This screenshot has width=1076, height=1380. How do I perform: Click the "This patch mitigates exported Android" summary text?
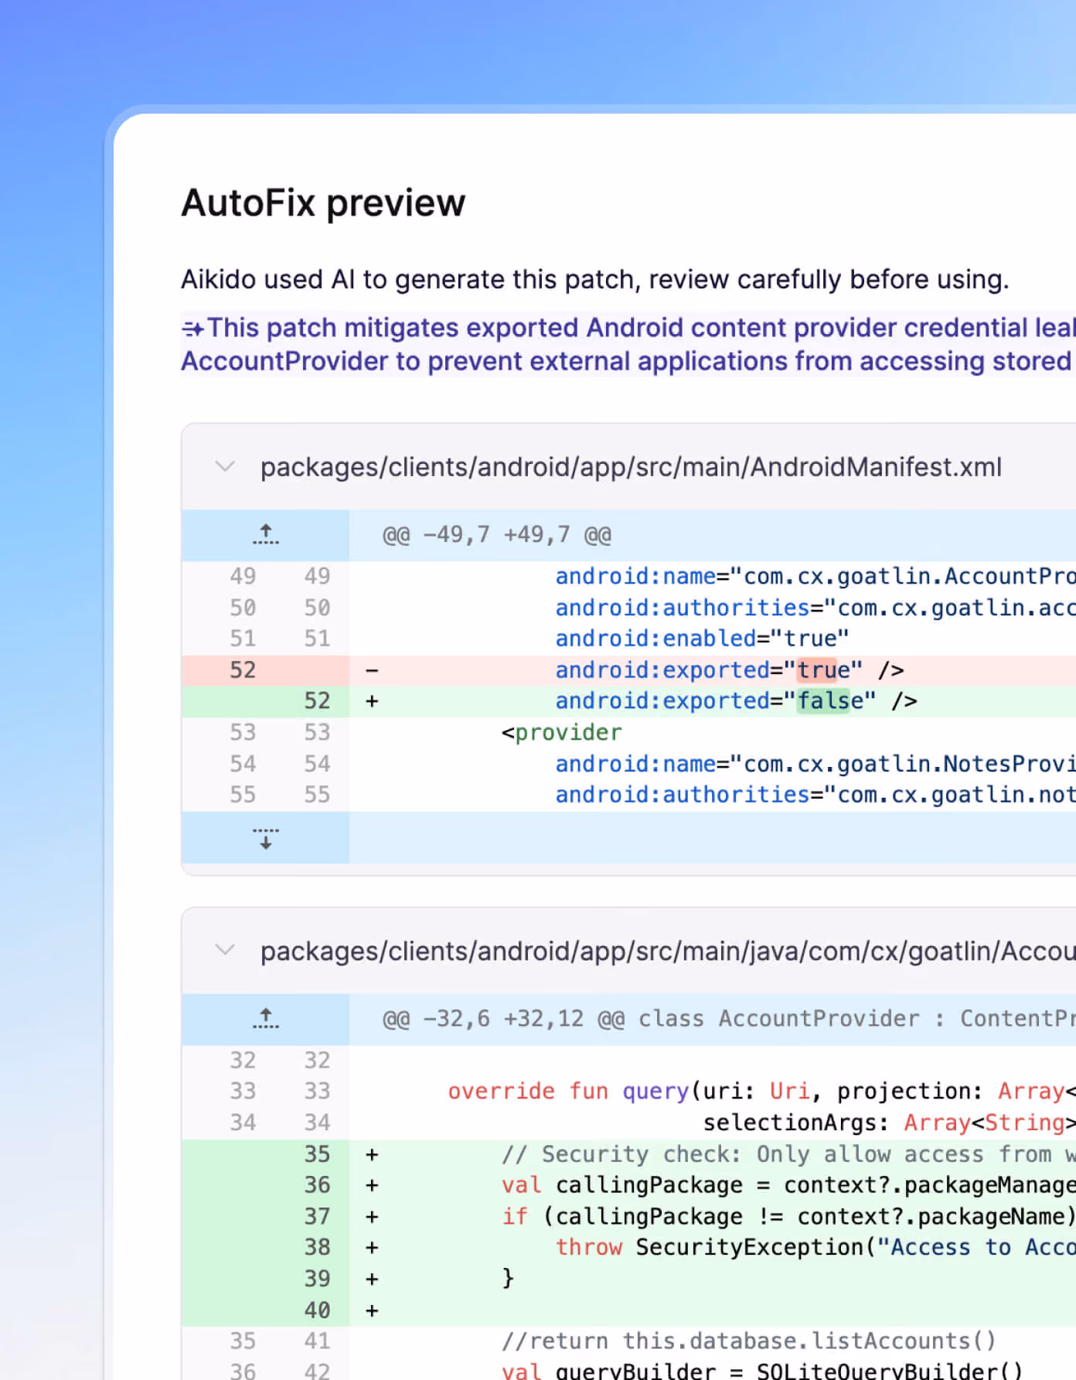(x=628, y=344)
